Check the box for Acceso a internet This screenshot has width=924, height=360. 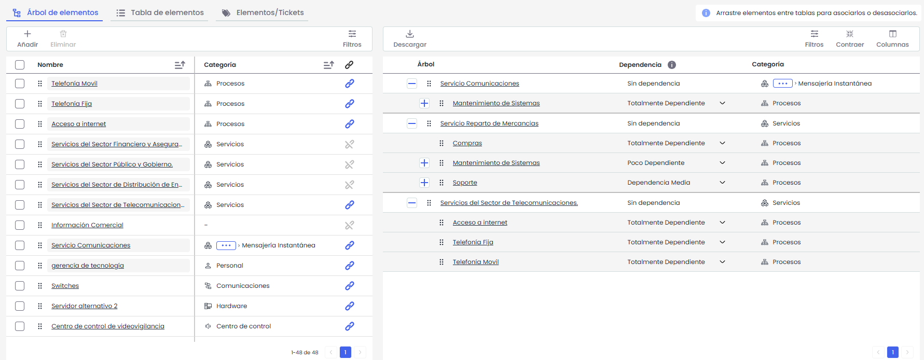pos(20,124)
